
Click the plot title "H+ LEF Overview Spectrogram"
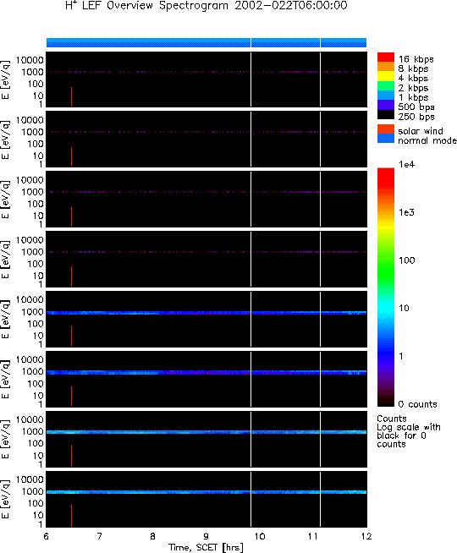tap(146, 6)
